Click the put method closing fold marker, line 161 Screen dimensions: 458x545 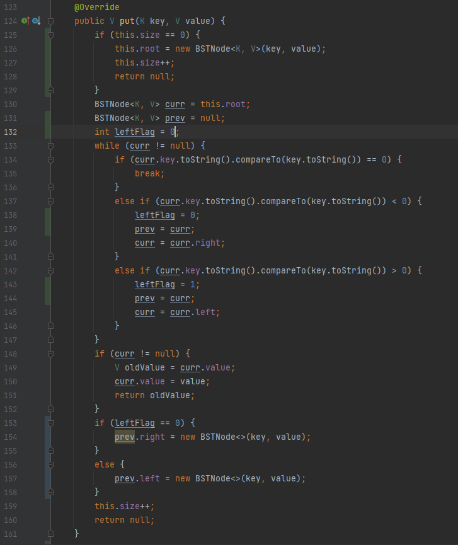point(51,534)
